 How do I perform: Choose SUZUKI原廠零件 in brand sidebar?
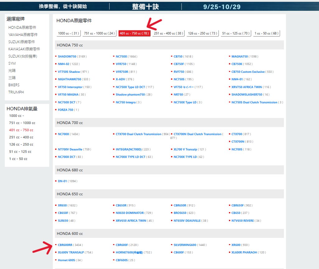pos(21,42)
